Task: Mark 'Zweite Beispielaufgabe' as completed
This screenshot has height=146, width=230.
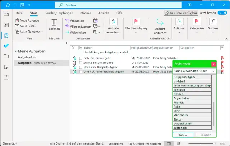Action: [x=81, y=62]
